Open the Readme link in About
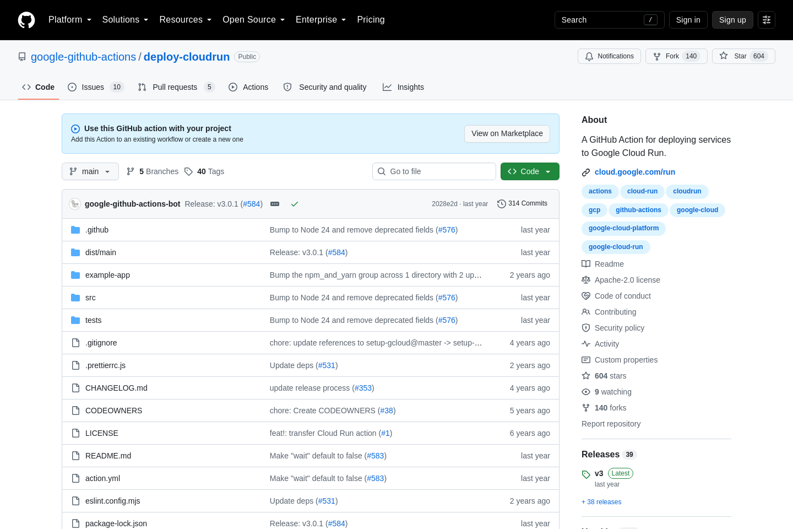This screenshot has width=793, height=529. tap(603, 264)
